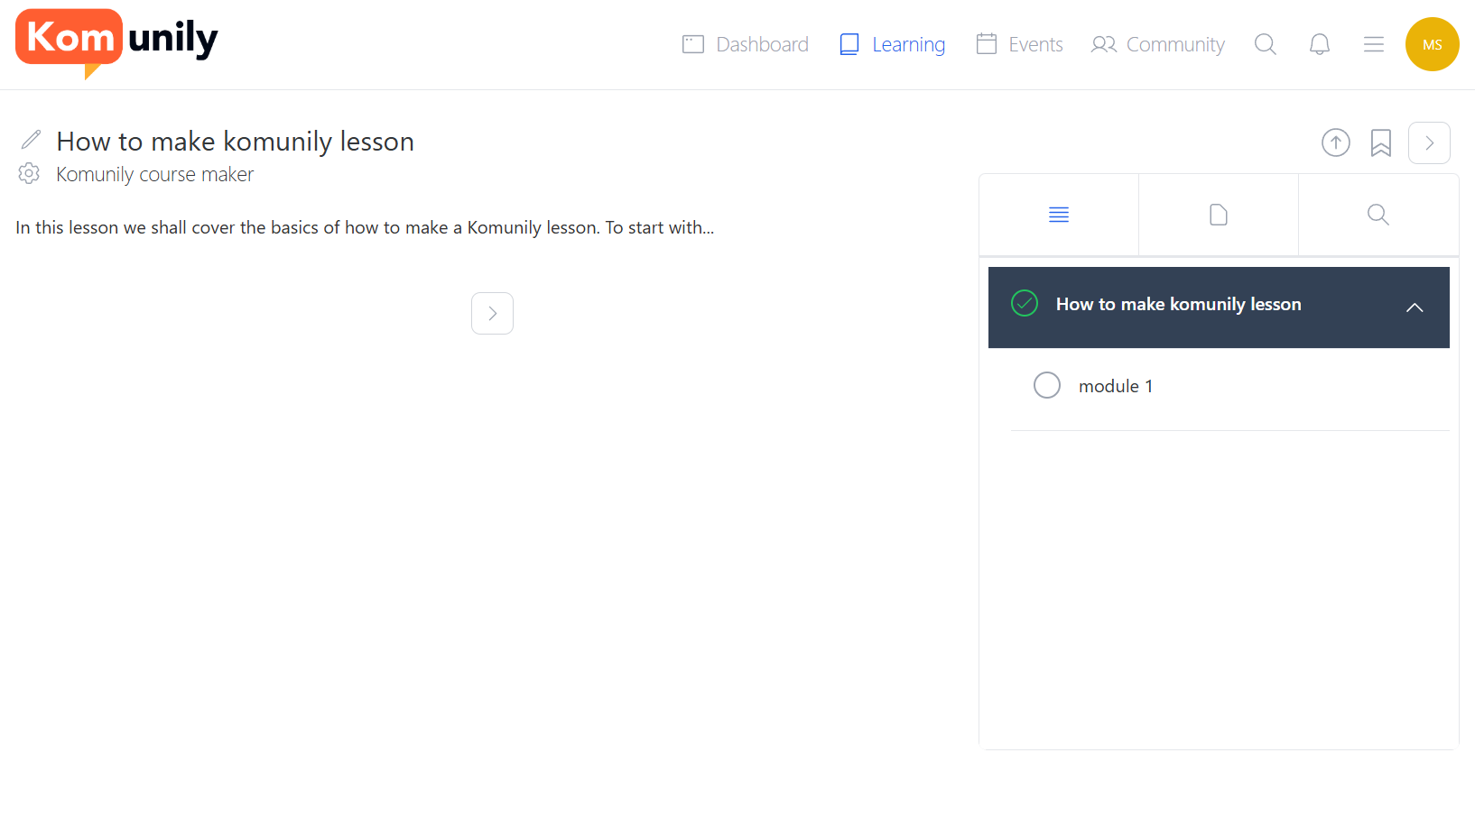1475x817 pixels.
Task: Bookmark this lesson
Action: point(1381,142)
